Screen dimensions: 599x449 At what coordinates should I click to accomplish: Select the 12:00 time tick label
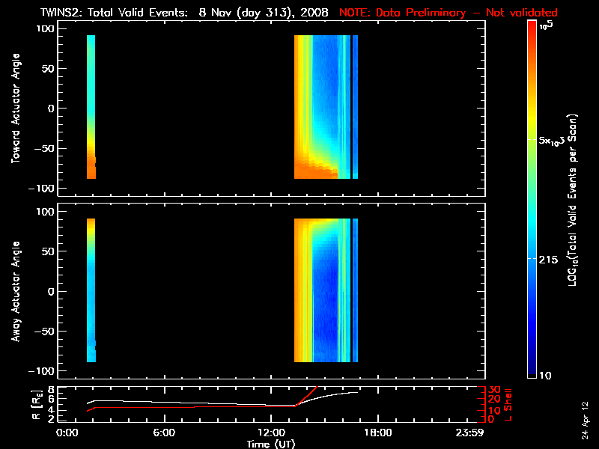point(273,433)
